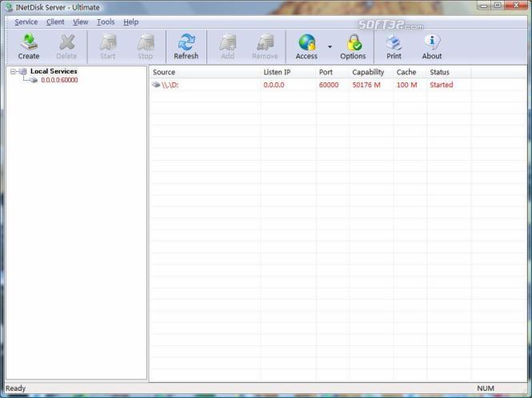Click the disk icon beside 0.0.0.0:60000
This screenshot has height=398, width=532.
coord(34,80)
